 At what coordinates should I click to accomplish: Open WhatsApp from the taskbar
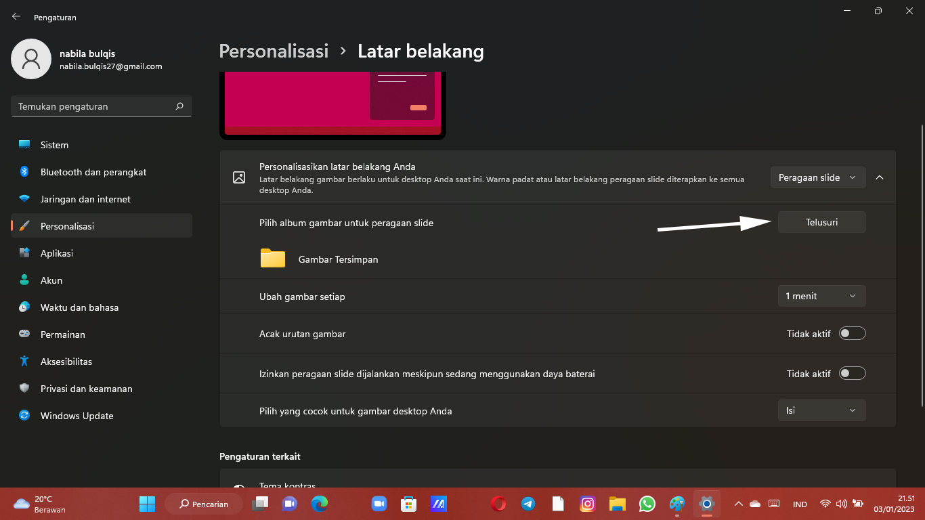(647, 504)
